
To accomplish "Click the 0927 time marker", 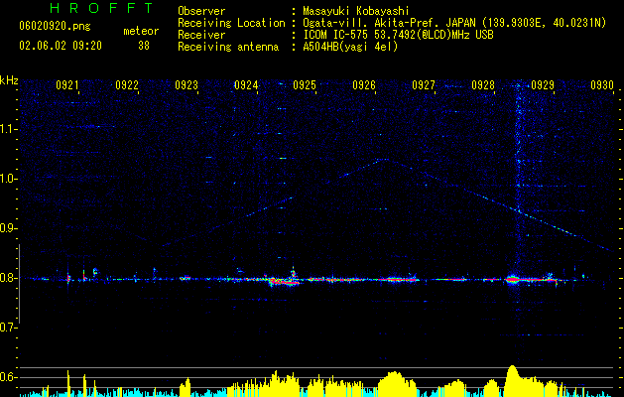I will [424, 85].
